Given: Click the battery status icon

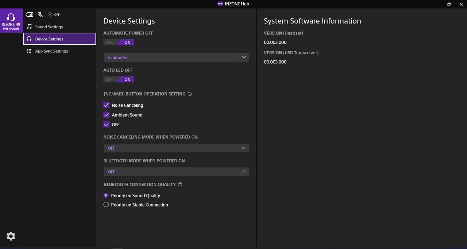Looking at the screenshot, I should point(29,15).
